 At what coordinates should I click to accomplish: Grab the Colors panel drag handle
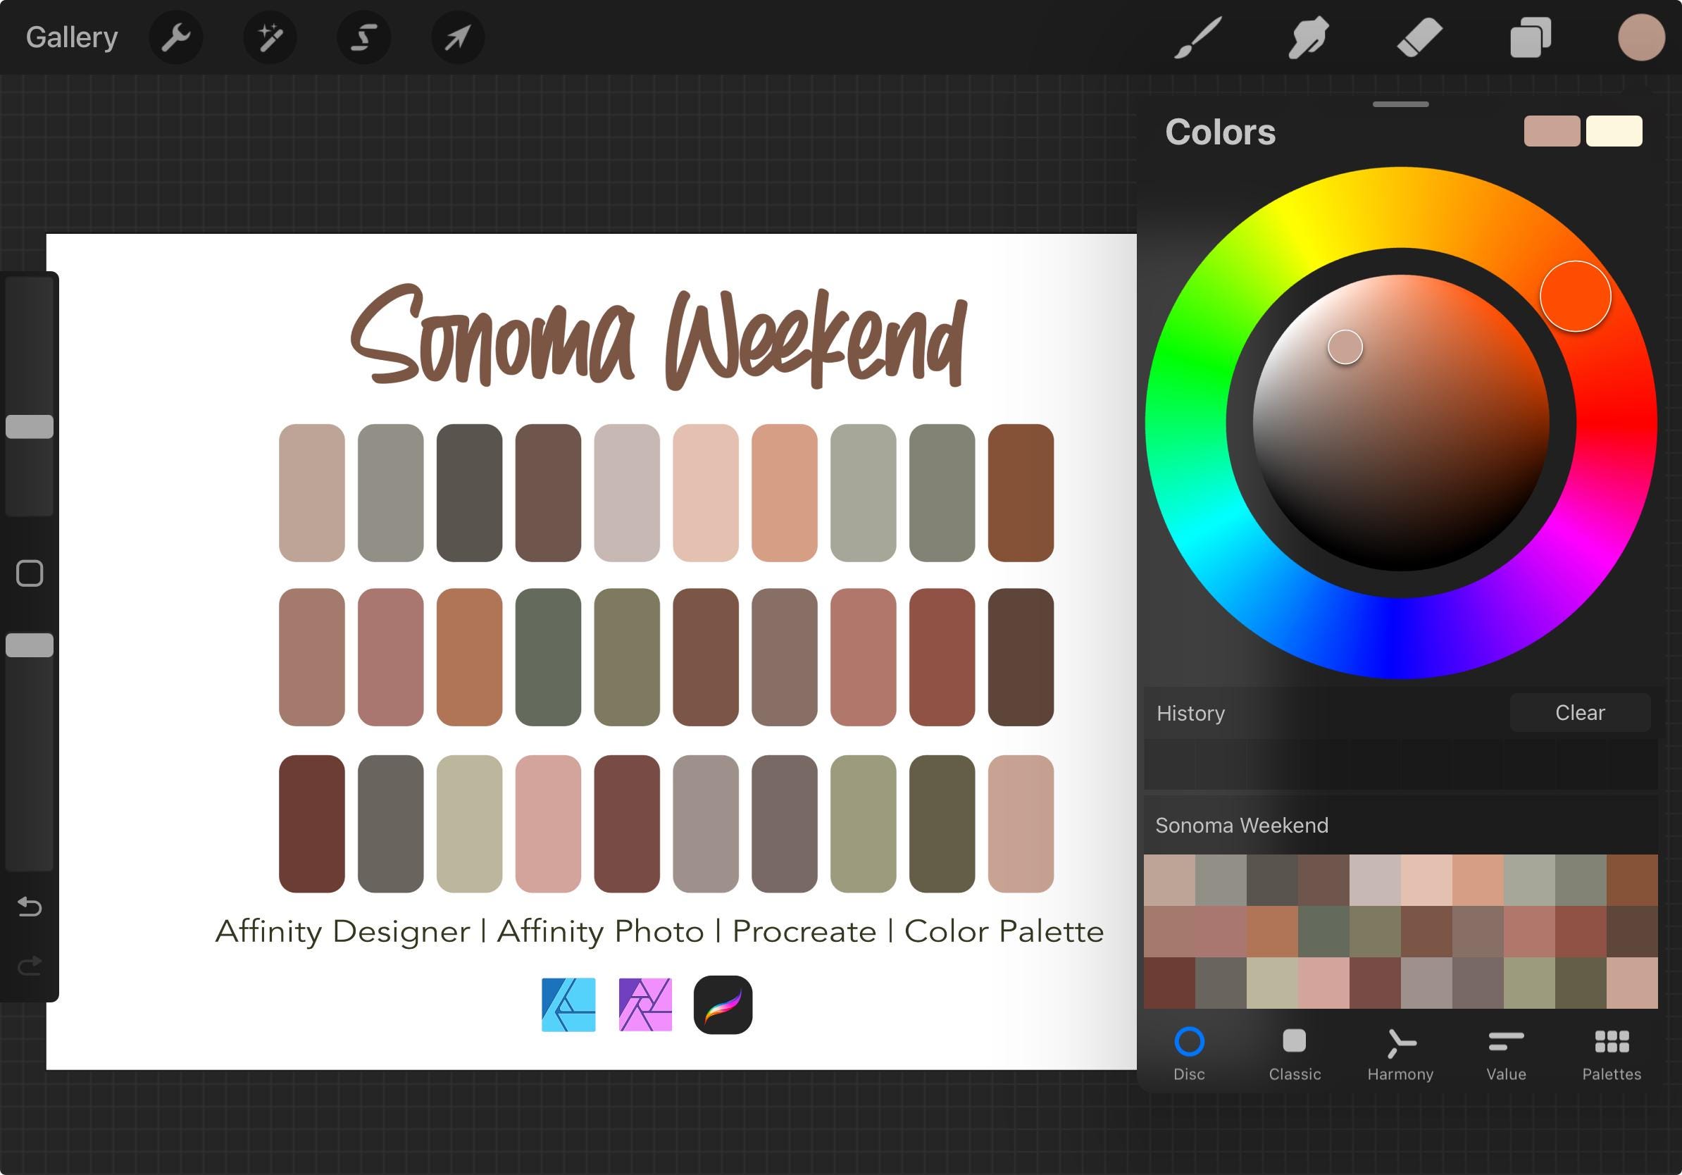[x=1401, y=104]
